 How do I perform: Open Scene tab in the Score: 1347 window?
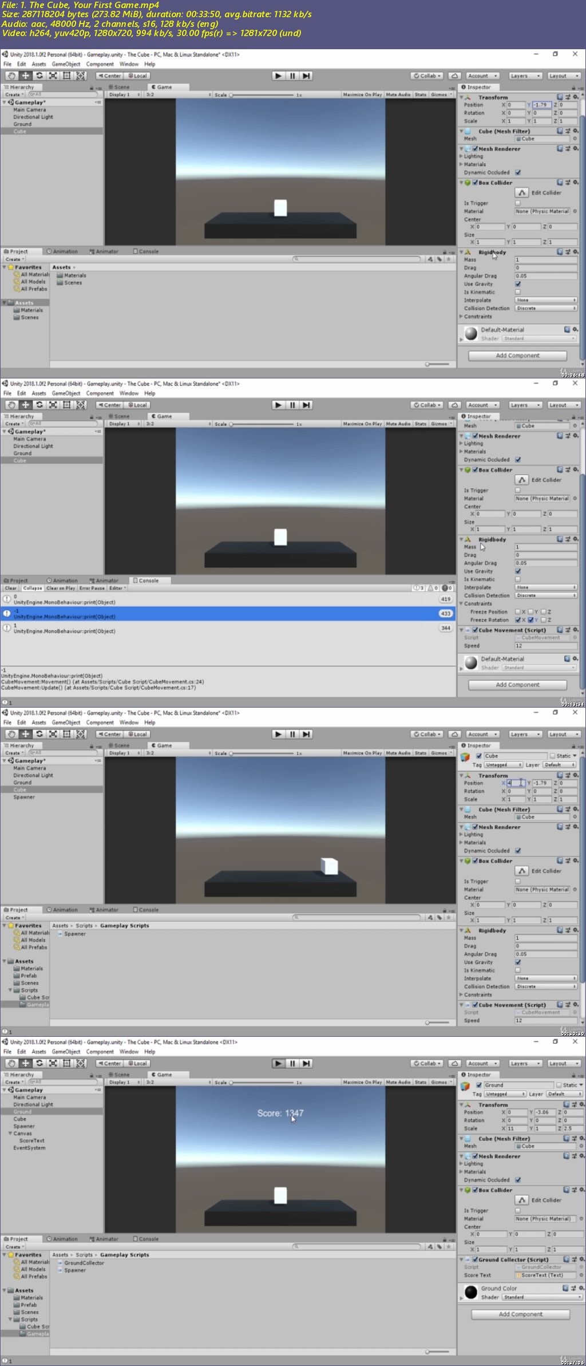click(119, 1075)
